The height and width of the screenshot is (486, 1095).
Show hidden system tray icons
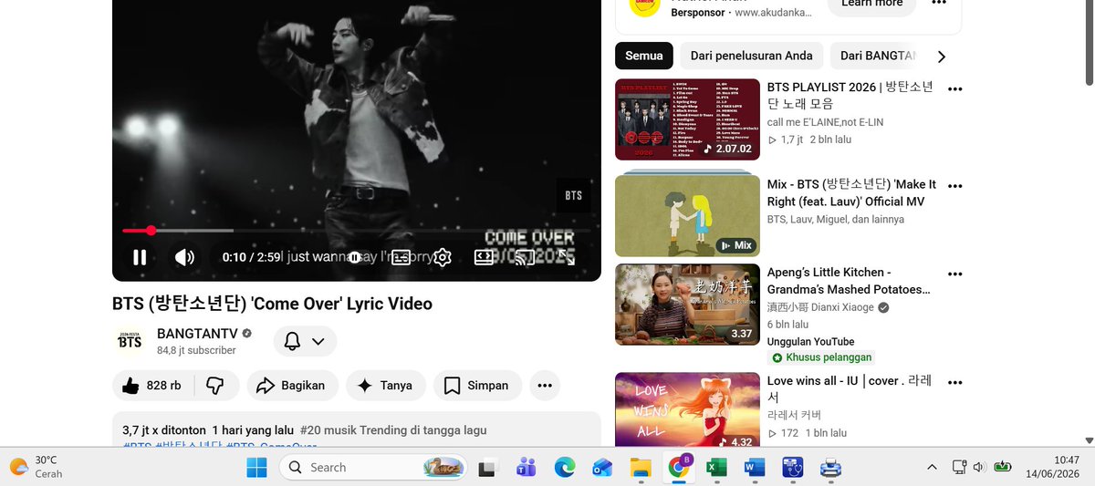[932, 467]
